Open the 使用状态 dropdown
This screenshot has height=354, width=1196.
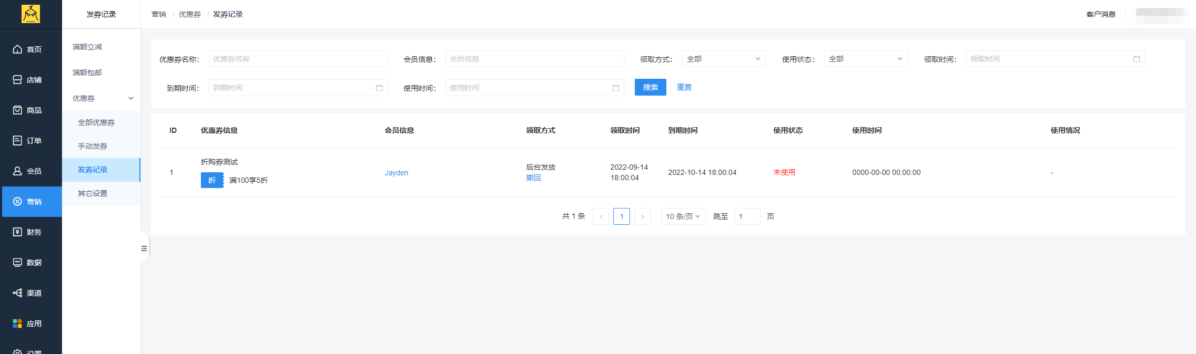(x=866, y=59)
